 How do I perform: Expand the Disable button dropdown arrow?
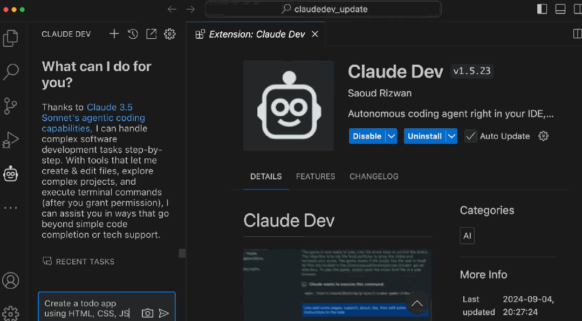[391, 136]
